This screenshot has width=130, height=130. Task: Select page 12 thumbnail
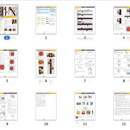[x=122, y=106]
